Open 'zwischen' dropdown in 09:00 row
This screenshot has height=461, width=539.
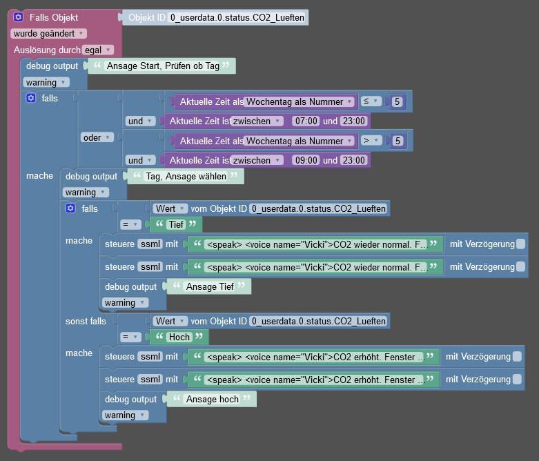257,160
